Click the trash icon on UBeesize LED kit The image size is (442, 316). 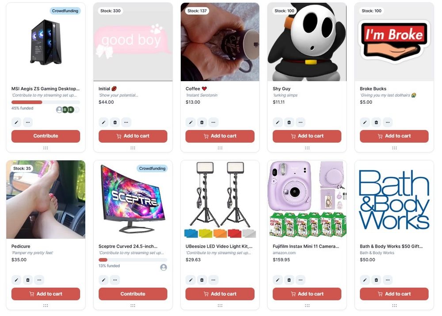click(202, 280)
